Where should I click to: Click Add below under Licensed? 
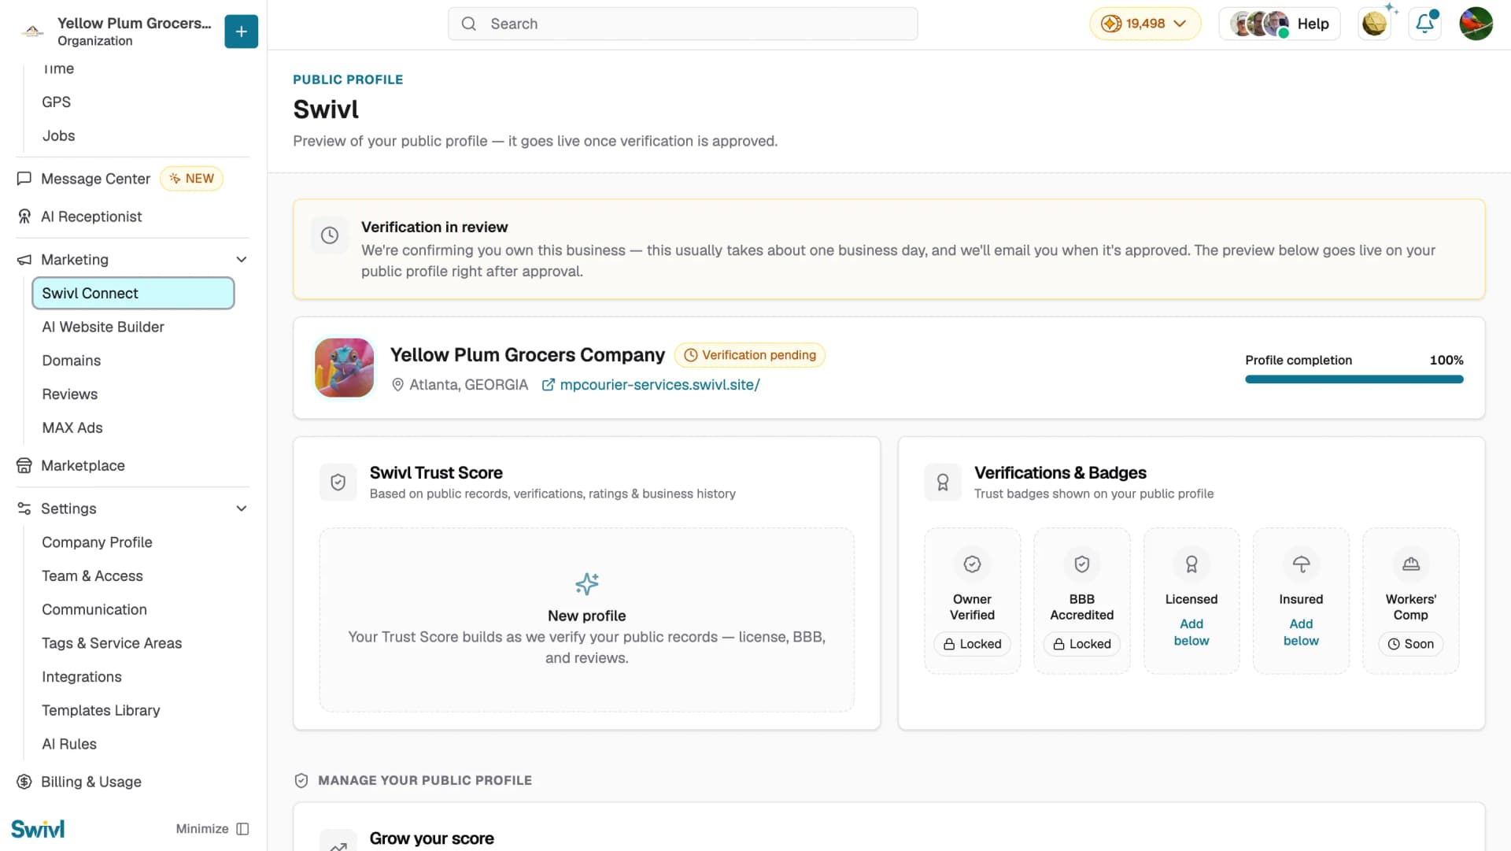1191,632
